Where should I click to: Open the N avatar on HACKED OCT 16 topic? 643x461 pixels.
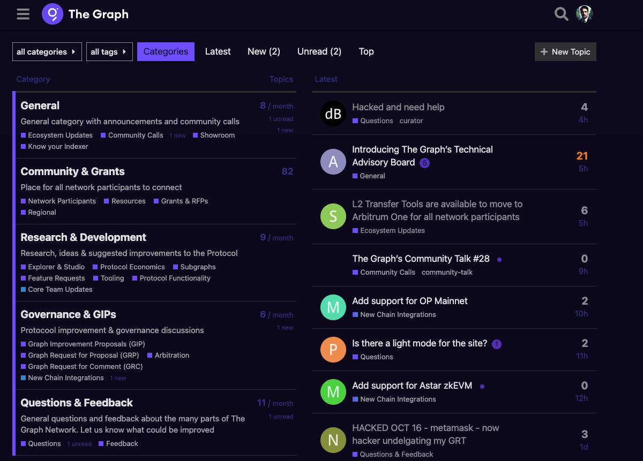point(333,440)
